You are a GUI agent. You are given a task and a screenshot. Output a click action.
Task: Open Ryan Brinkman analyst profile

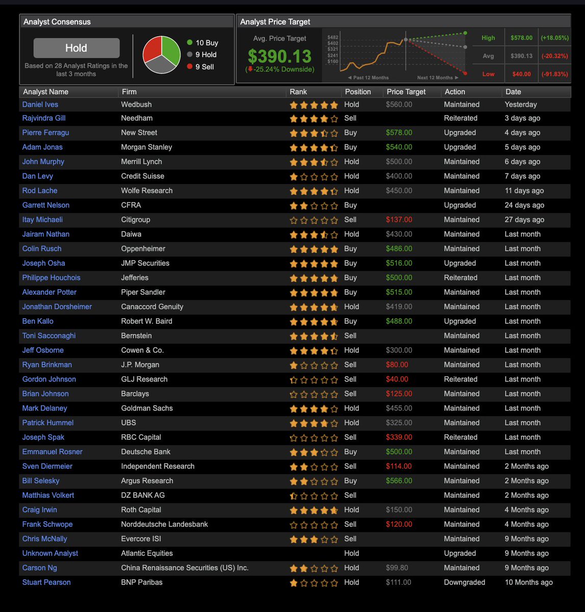click(47, 365)
